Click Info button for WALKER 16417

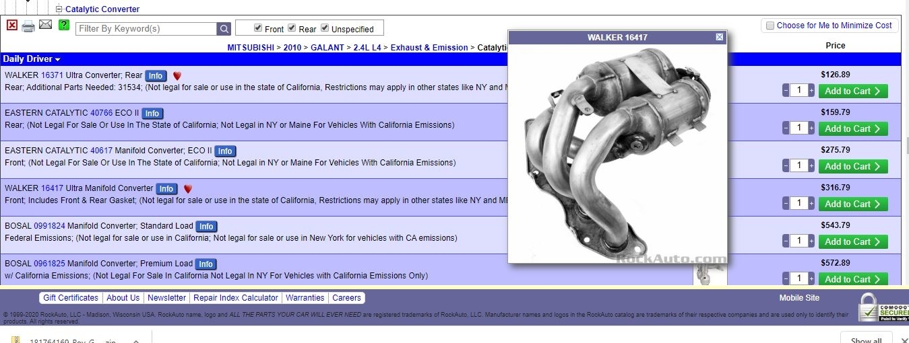(166, 189)
